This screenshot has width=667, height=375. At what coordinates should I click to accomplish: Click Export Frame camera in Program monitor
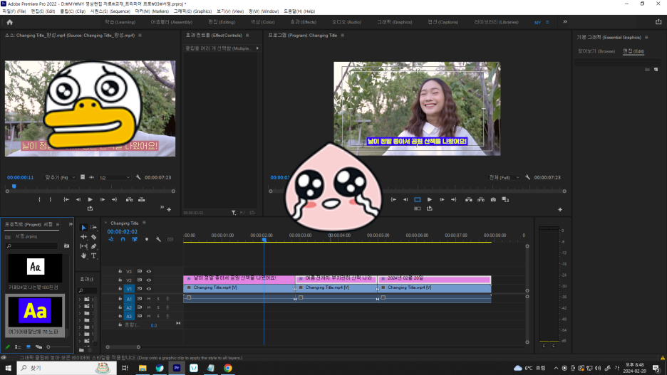coord(493,200)
